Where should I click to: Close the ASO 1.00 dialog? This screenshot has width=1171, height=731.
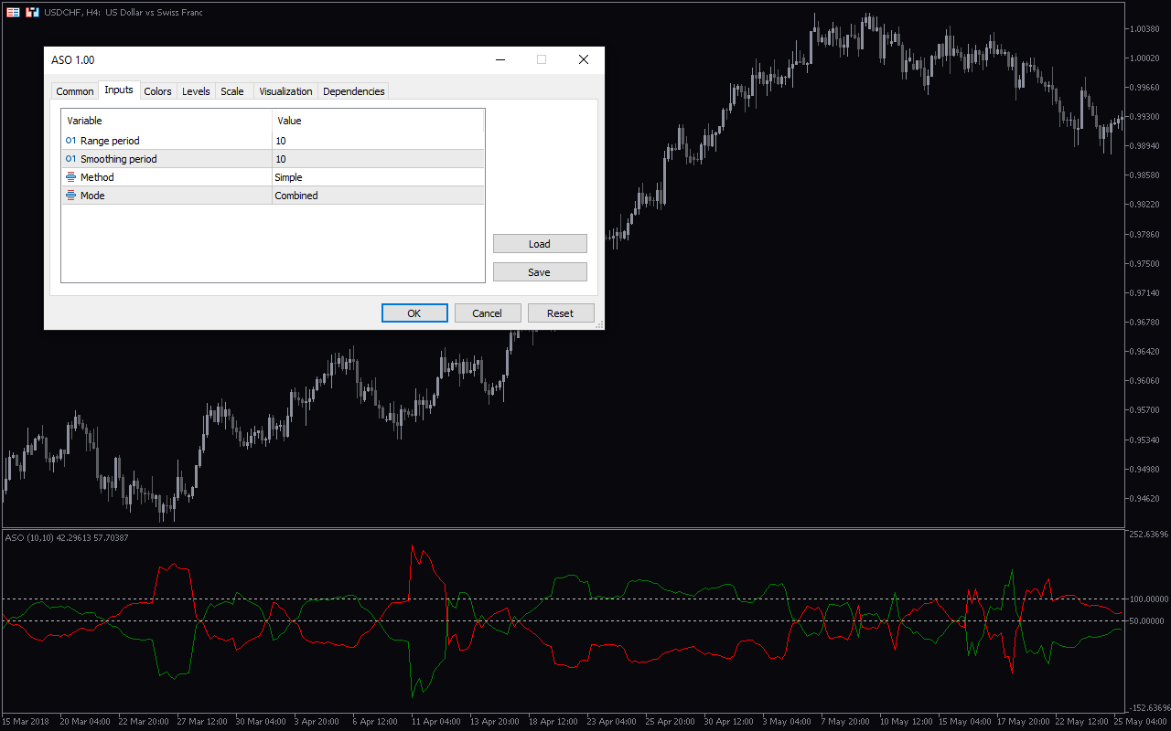click(583, 60)
